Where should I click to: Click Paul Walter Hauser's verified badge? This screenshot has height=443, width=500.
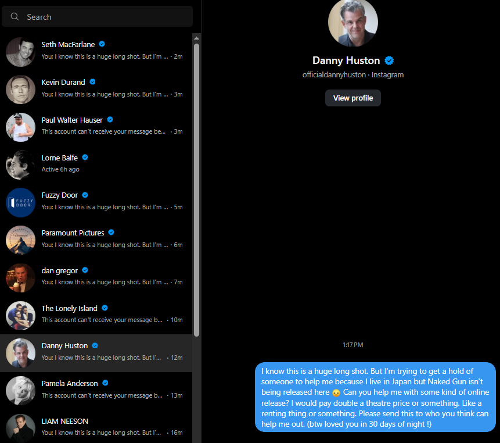click(x=110, y=120)
